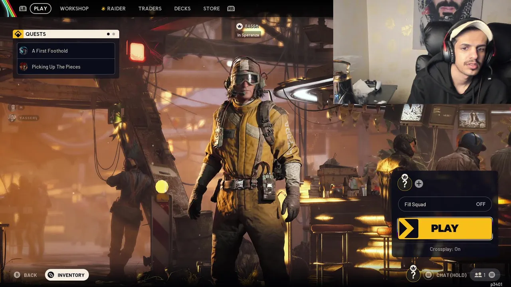This screenshot has width=511, height=287.
Task: Click the crown icon beside BASSM
Action: (x=240, y=26)
